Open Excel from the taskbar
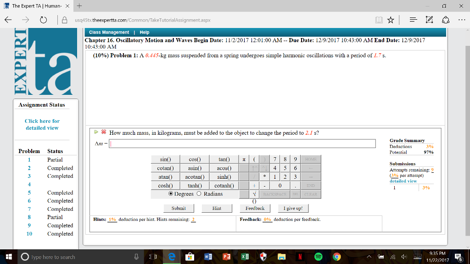470x264 pixels. 244,257
